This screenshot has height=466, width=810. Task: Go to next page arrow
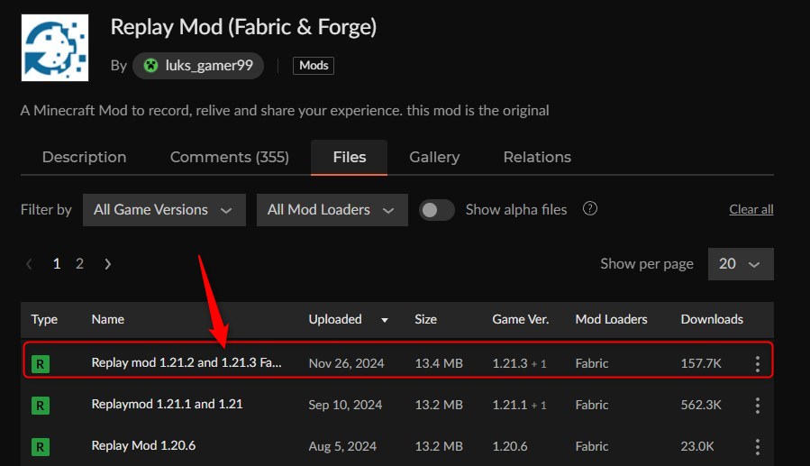[108, 264]
